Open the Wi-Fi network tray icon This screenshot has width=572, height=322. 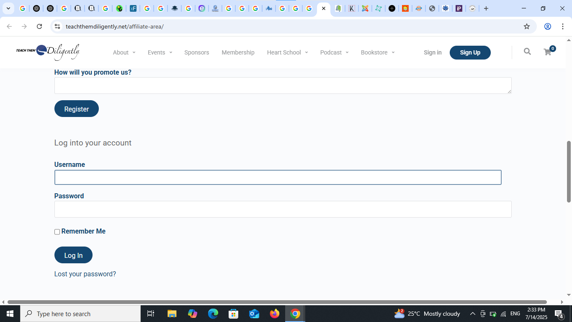[503, 314]
